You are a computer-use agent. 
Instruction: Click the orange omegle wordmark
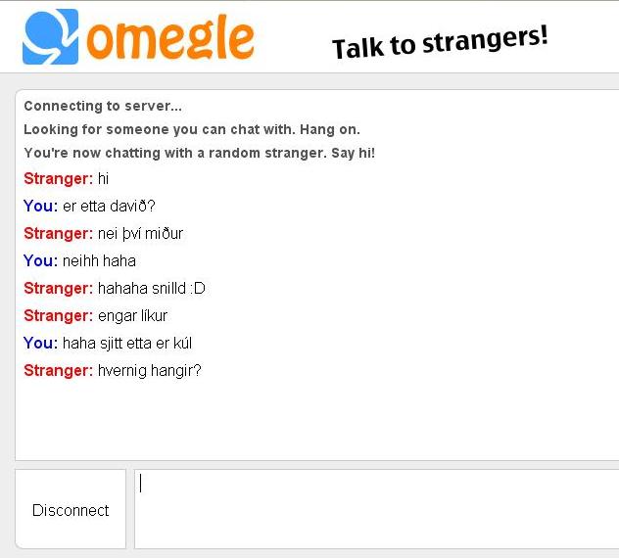(x=170, y=39)
